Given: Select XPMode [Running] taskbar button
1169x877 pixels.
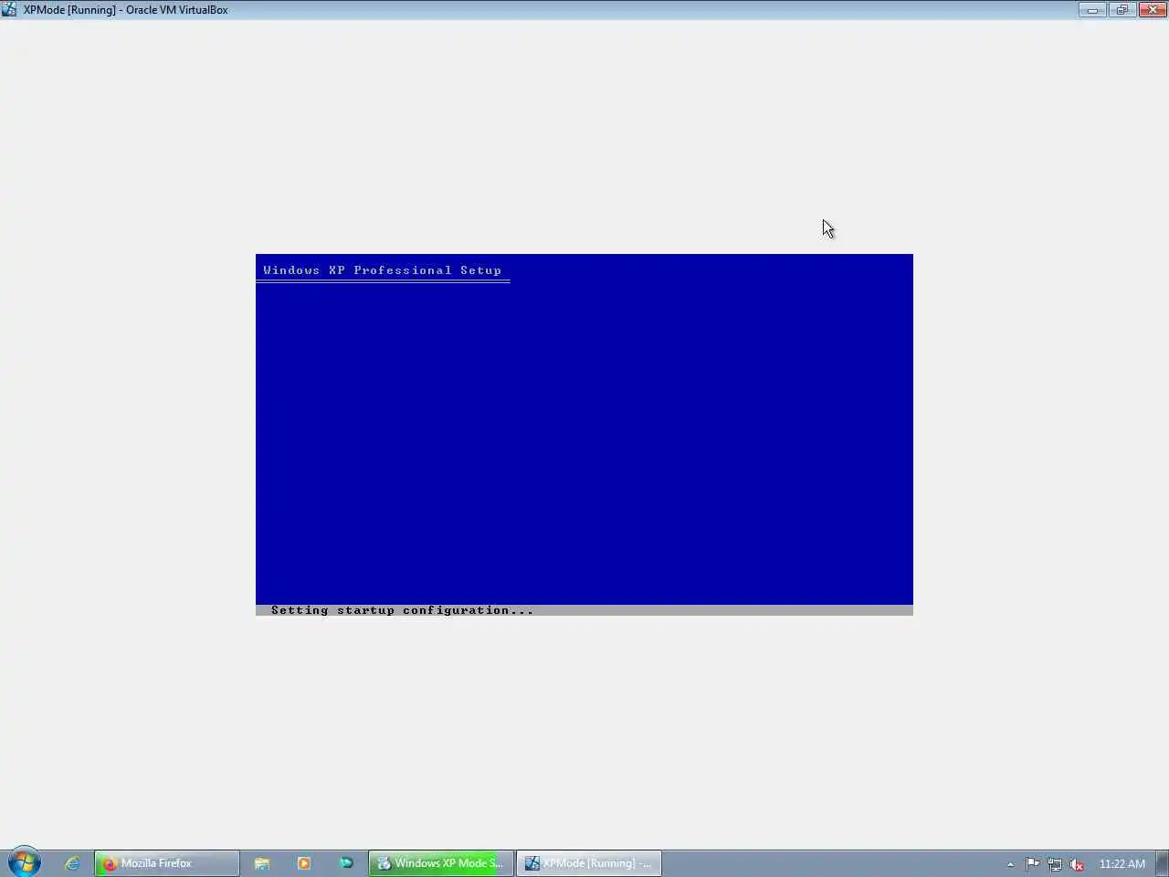Looking at the screenshot, I should tap(589, 863).
